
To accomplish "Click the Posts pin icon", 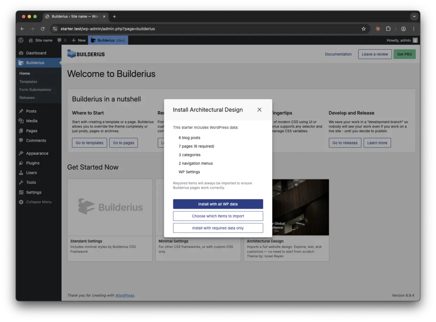I will [x=21, y=111].
